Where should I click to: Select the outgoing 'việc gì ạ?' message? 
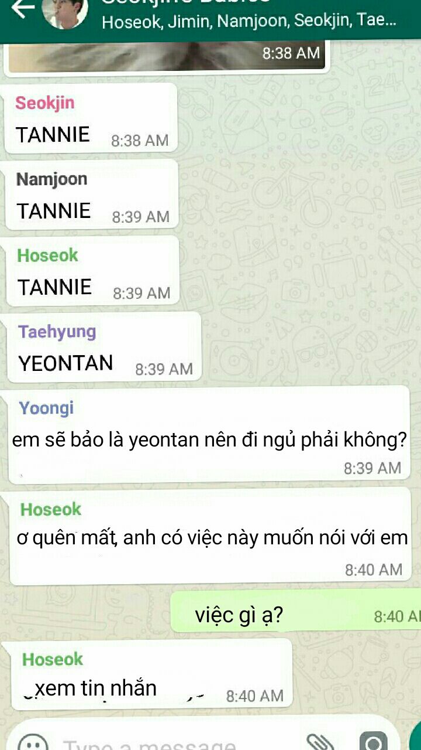pos(295,612)
